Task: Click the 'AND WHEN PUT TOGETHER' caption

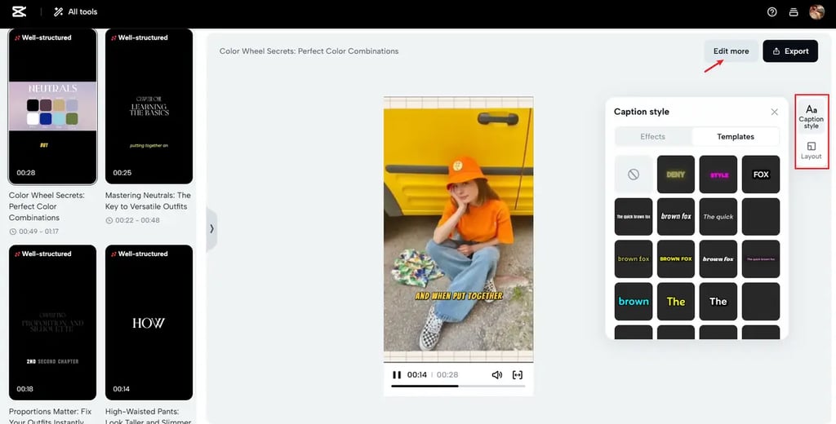Action: tap(459, 296)
